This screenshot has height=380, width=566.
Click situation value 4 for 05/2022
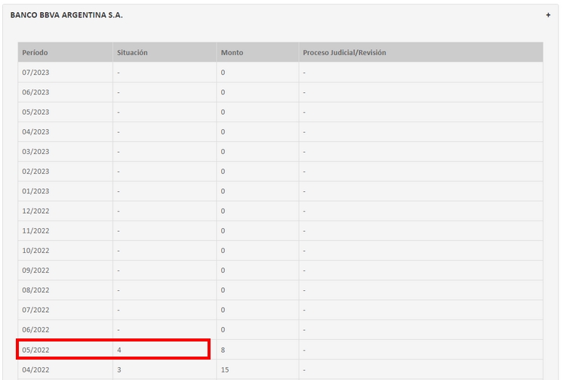pos(119,349)
